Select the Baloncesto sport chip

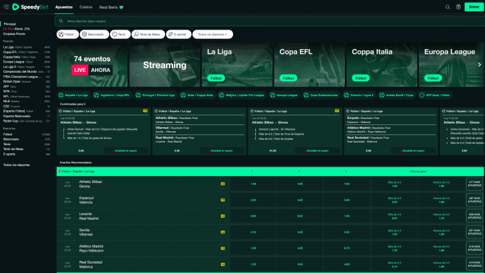94,34
